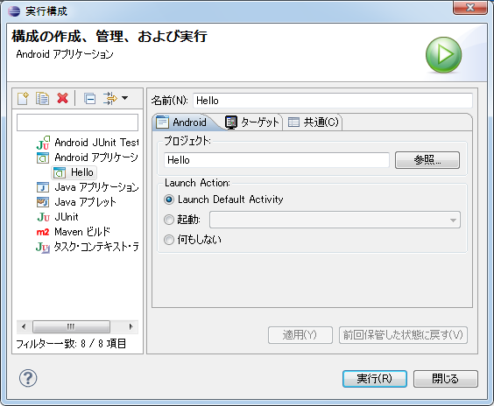This screenshot has height=406, width=494.
Task: Click the 実行(R) run button
Action: pyautogui.click(x=375, y=379)
